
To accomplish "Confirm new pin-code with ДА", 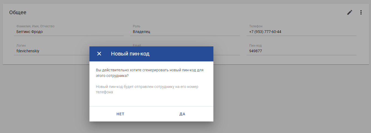I will coord(182,114).
